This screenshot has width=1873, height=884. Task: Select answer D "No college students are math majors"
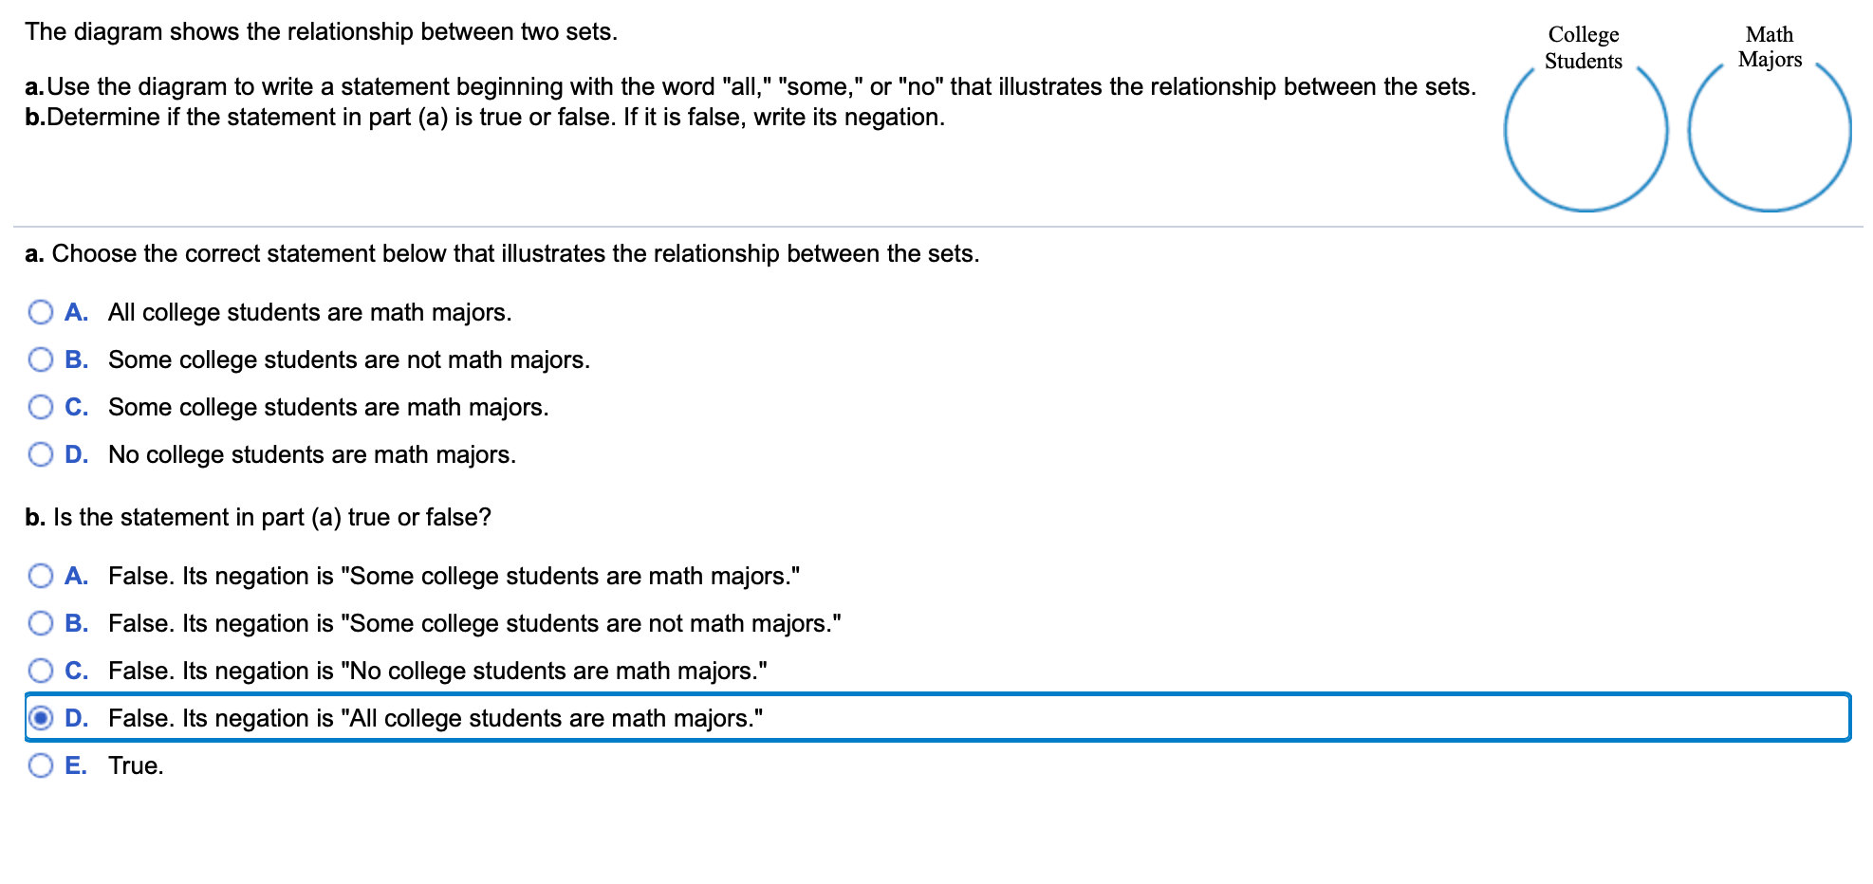41,453
